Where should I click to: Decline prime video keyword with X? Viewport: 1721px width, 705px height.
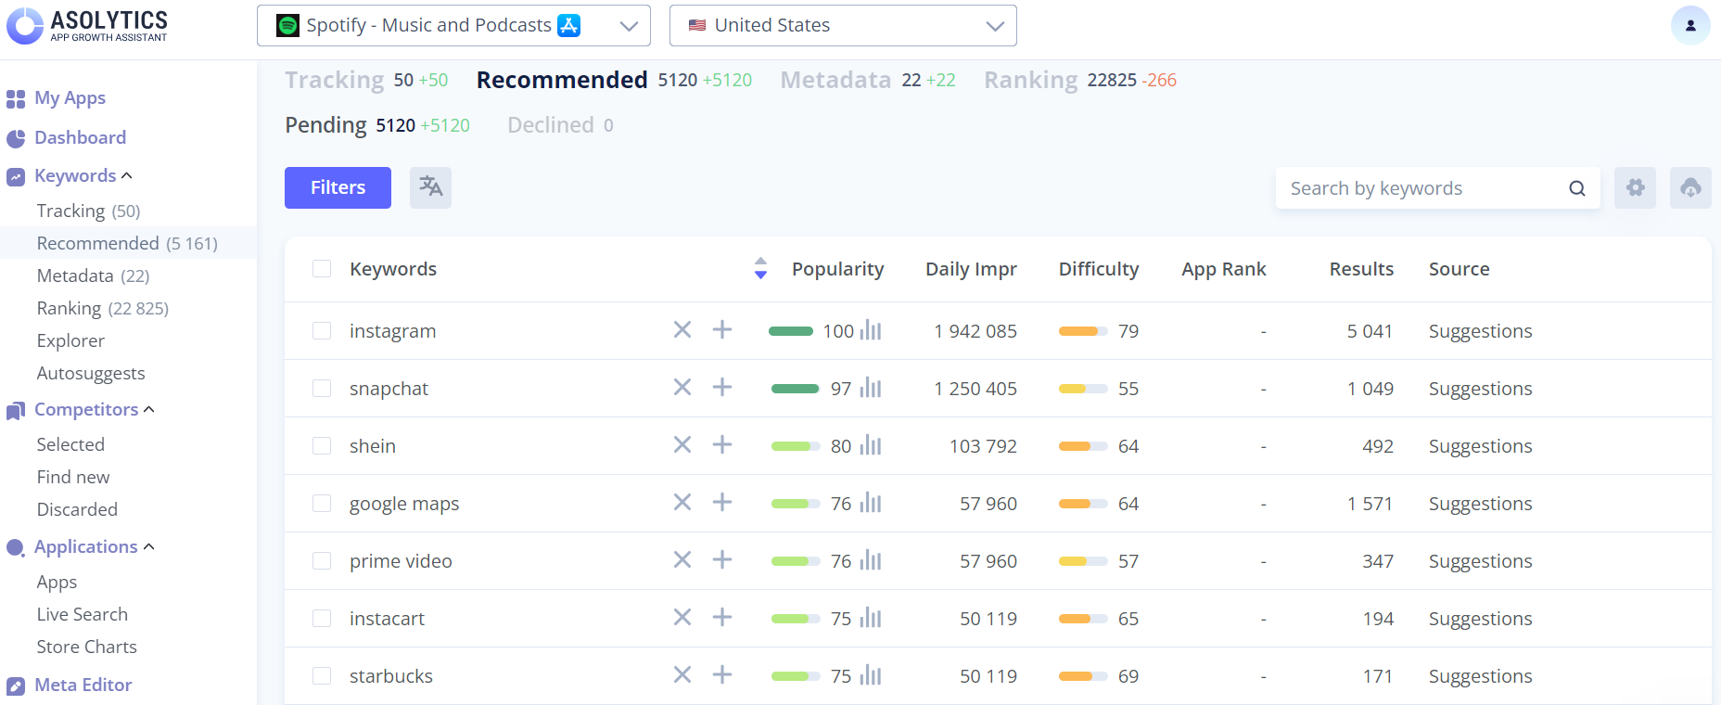tap(682, 559)
